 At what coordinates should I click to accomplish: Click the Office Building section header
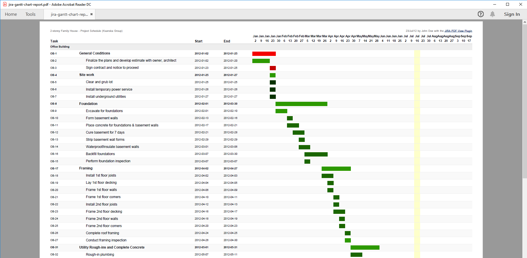(60, 46)
